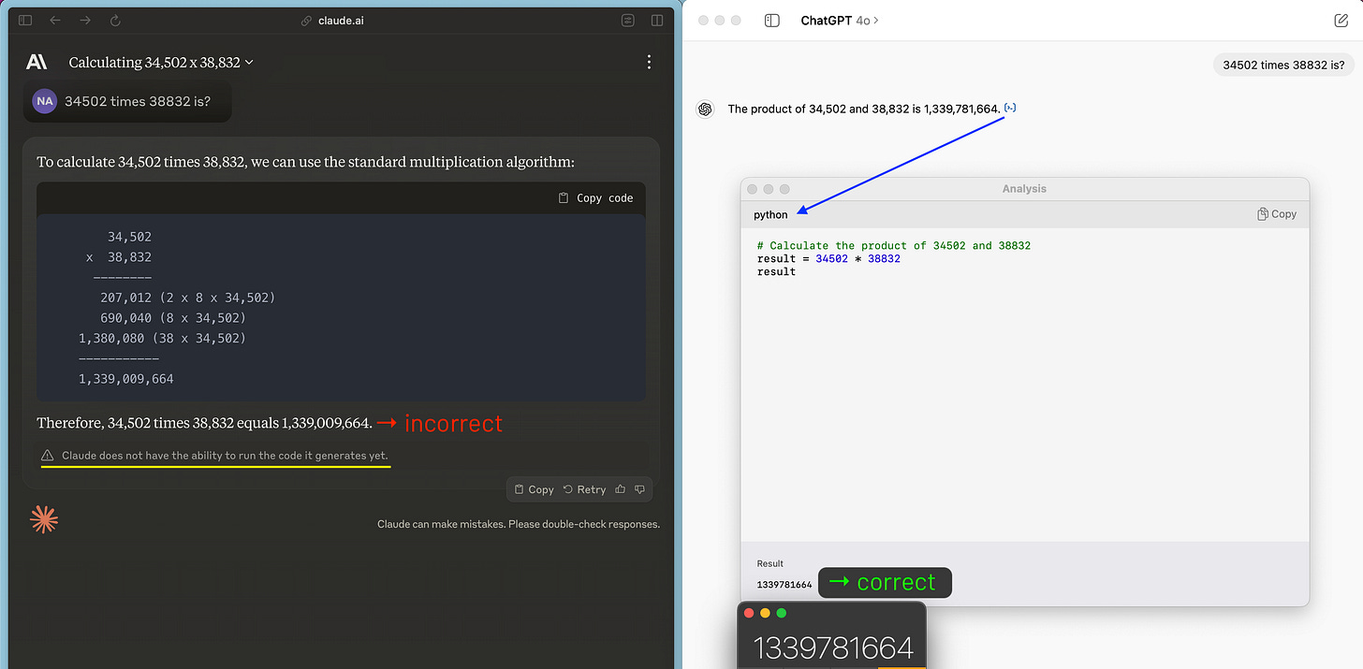The width and height of the screenshot is (1363, 669).
Task: Click the Anthropic logo in Claude
Action: click(37, 62)
